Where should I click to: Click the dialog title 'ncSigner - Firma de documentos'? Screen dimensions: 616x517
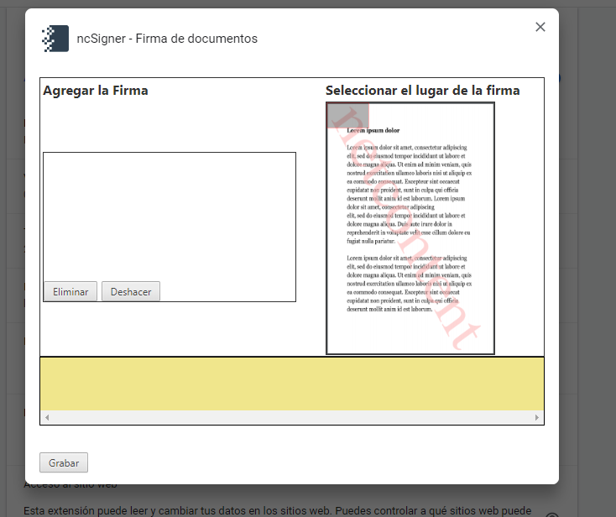pos(167,39)
